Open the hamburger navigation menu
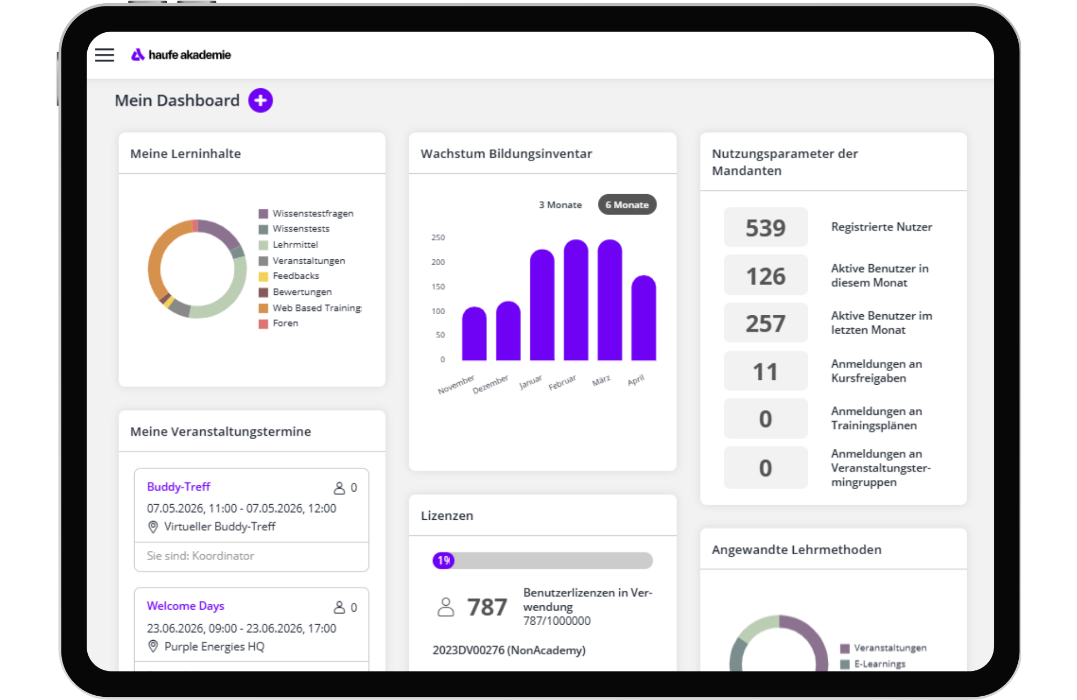This screenshot has height=700, width=1077. tap(104, 55)
